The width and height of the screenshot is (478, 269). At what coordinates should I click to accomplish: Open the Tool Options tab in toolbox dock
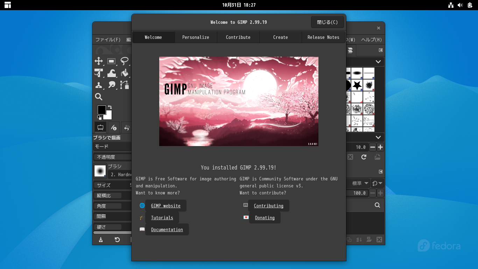[x=100, y=127]
